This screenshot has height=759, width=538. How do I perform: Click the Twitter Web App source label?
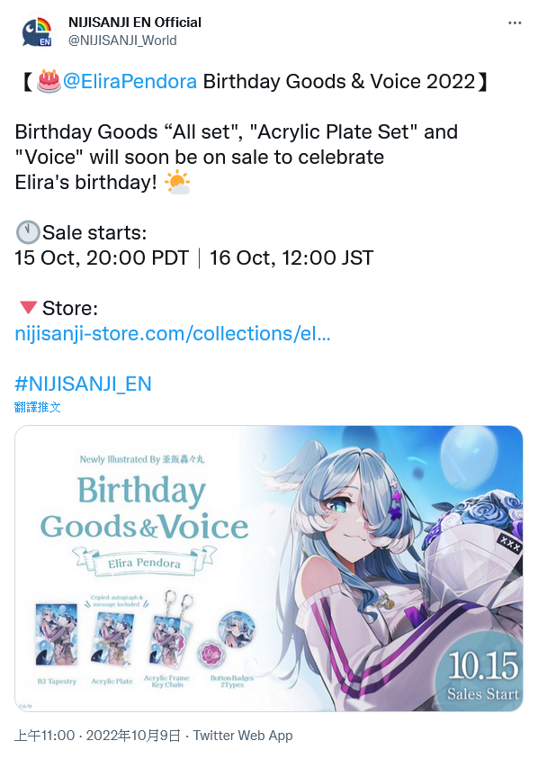coord(243,736)
